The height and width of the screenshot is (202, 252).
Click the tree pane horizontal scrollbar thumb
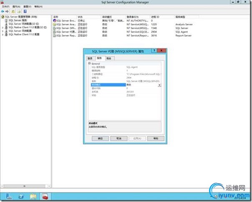coord(25,186)
